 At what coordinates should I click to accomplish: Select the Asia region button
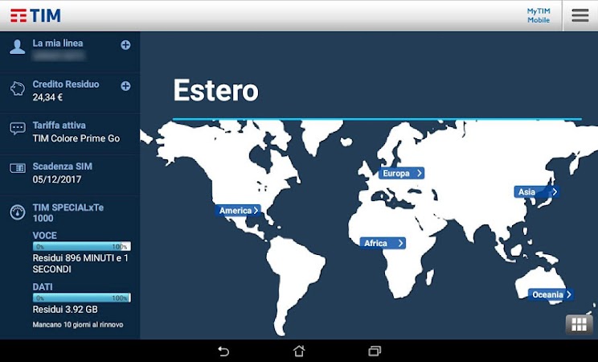click(537, 191)
